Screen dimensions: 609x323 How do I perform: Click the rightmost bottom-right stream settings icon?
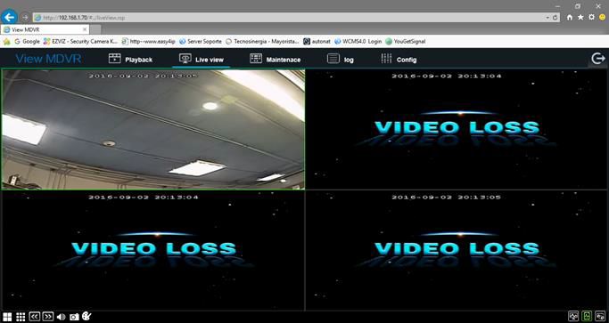pos(600,316)
